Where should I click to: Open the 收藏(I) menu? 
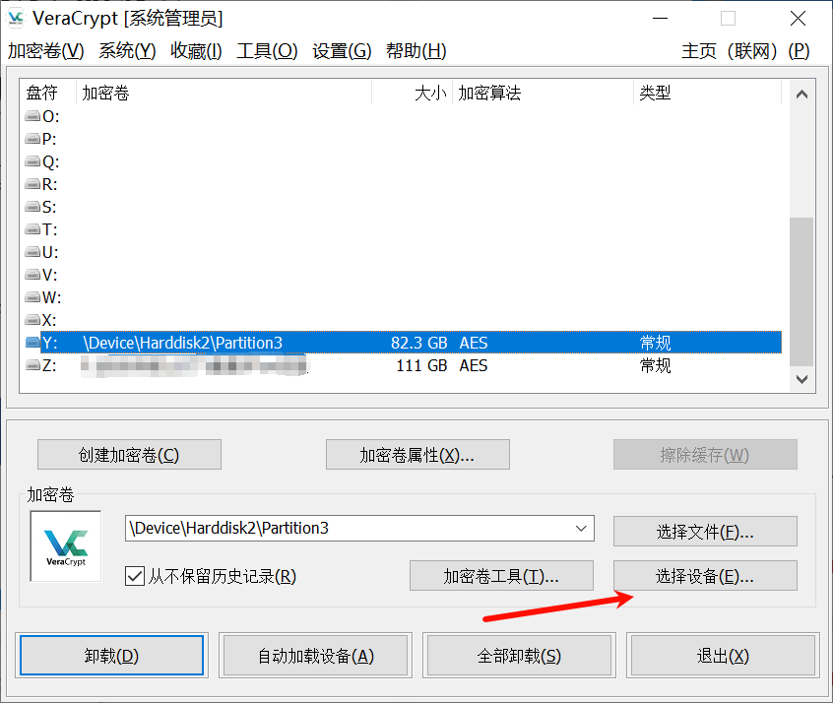[x=196, y=51]
